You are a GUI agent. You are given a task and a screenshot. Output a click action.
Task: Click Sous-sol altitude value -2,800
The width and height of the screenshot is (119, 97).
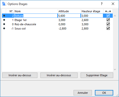(62, 28)
